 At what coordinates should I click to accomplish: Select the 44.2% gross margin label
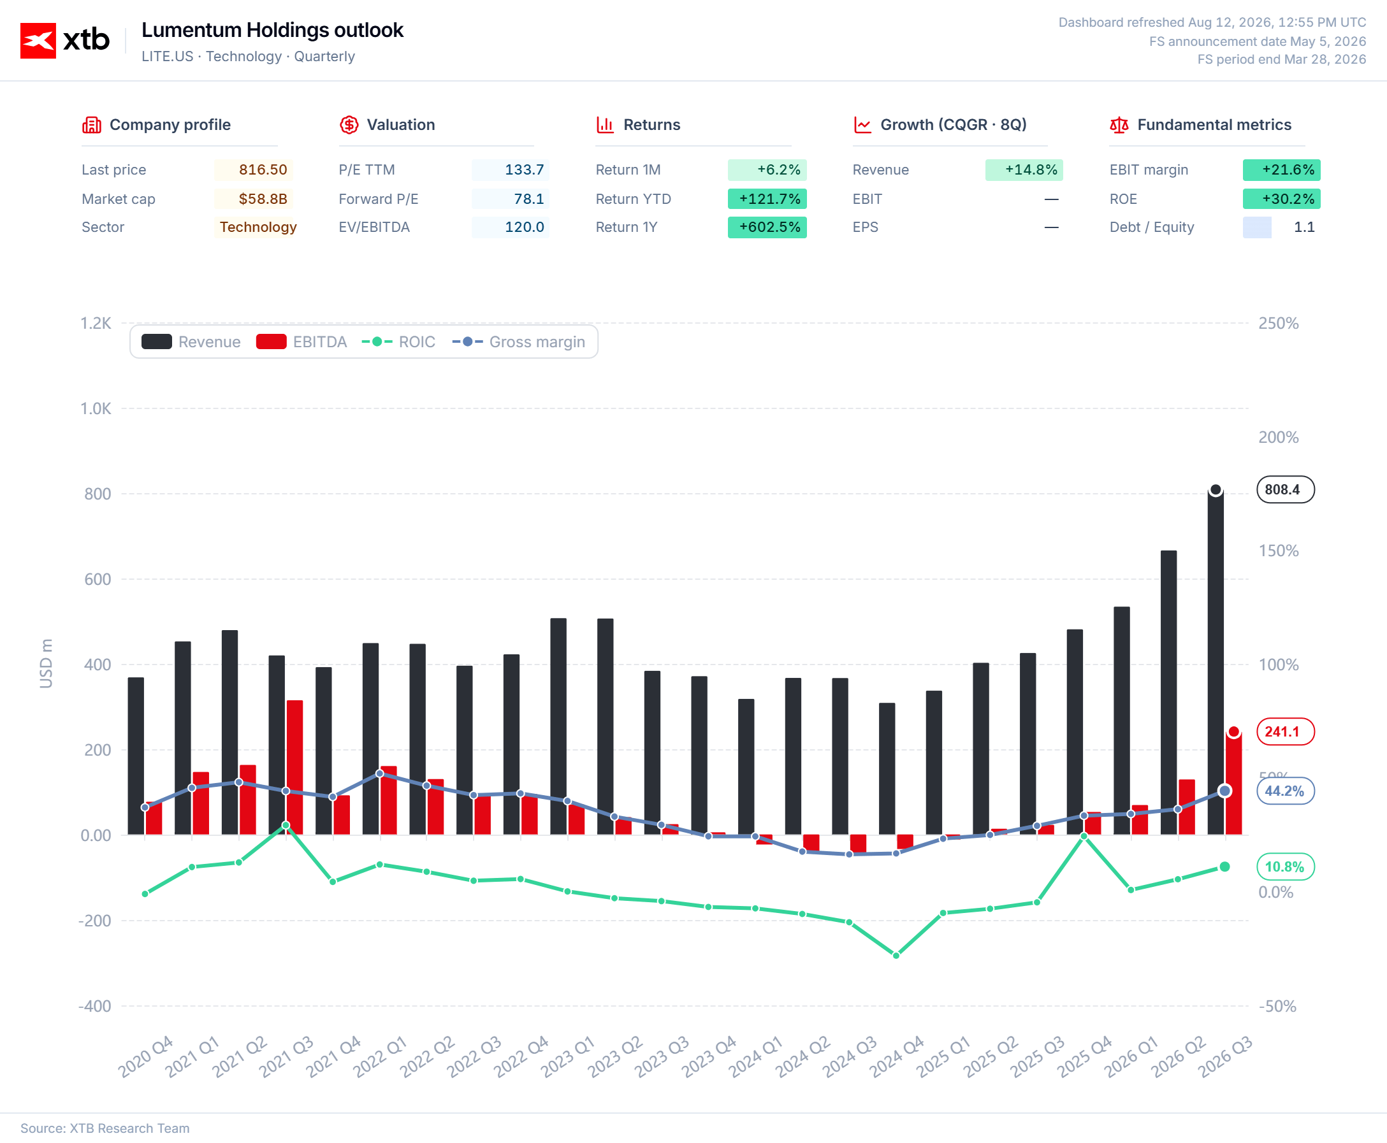click(1285, 791)
